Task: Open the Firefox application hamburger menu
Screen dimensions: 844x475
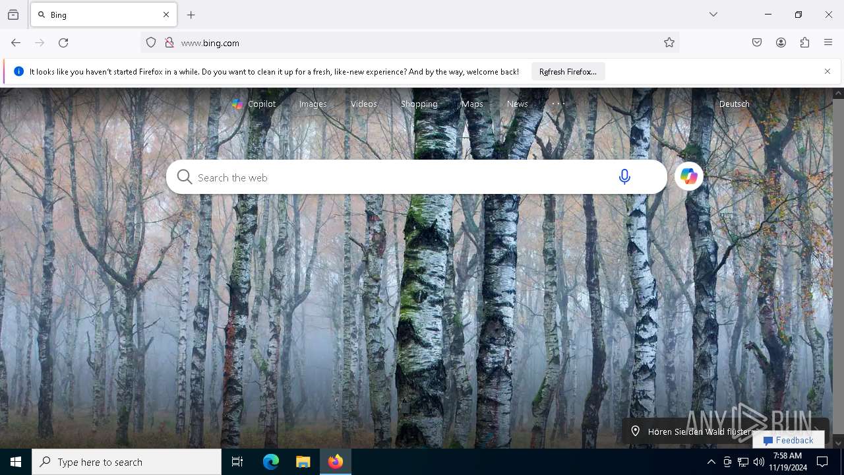Action: click(828, 43)
